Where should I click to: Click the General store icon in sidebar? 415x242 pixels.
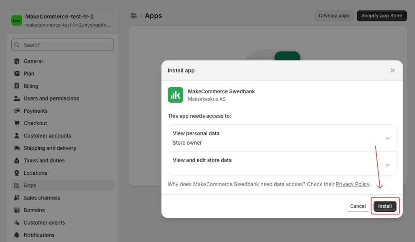pos(17,61)
